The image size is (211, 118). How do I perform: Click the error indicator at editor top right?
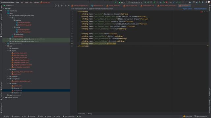201,12
